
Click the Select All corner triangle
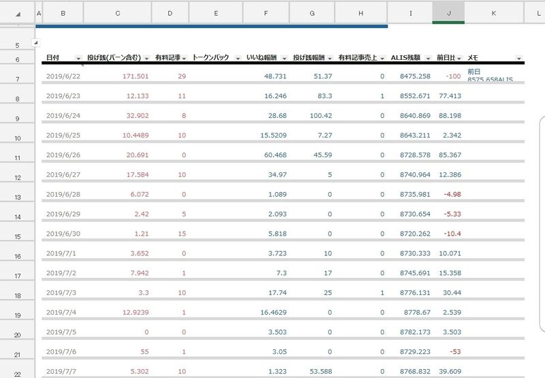click(x=17, y=13)
